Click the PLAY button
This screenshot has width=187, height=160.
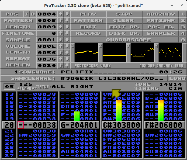click(x=88, y=14)
